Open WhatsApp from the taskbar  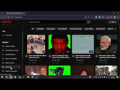point(19,77)
